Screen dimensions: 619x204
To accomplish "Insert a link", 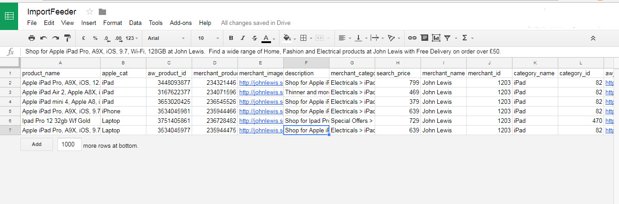I will (x=412, y=38).
